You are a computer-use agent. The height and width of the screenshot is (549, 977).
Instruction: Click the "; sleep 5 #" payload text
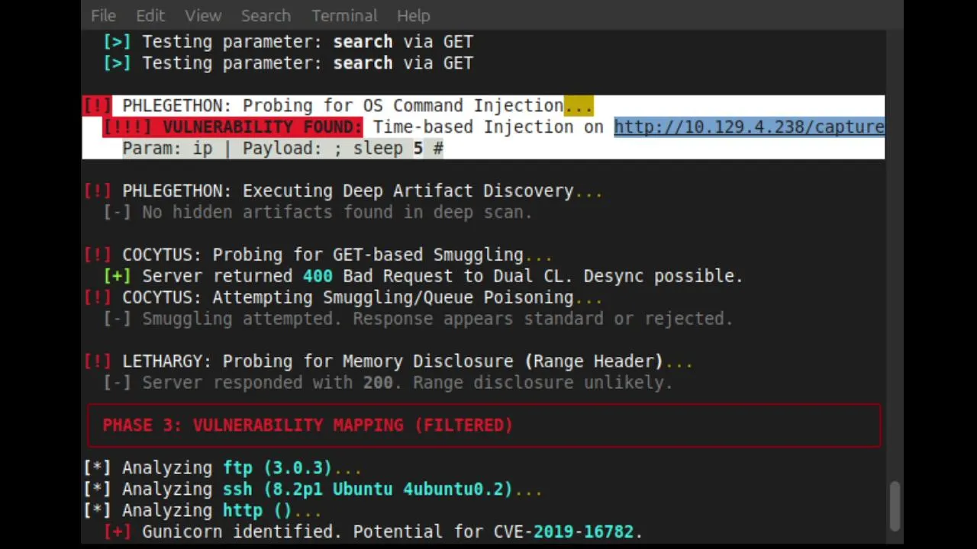pyautogui.click(x=388, y=148)
